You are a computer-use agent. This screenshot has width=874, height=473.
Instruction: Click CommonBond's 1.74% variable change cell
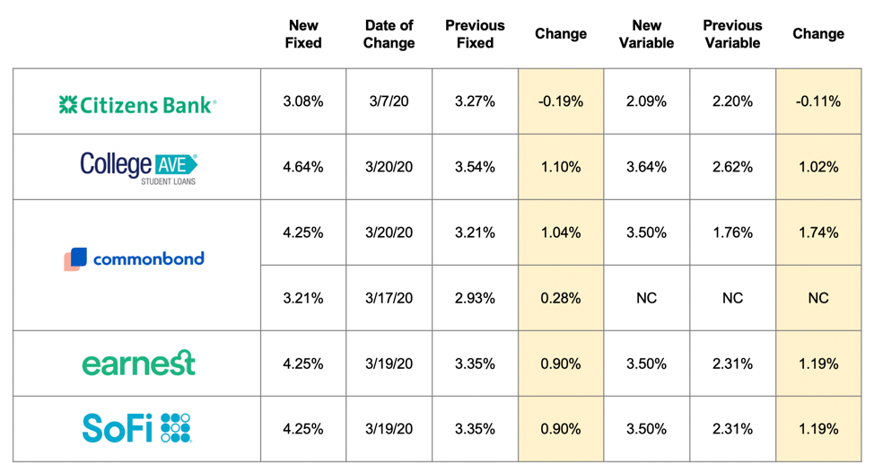[x=818, y=232]
